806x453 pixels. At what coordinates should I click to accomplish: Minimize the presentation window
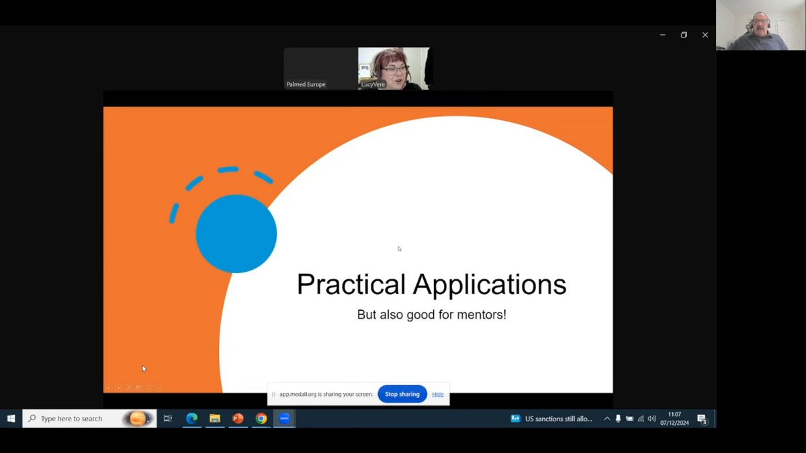coord(663,35)
